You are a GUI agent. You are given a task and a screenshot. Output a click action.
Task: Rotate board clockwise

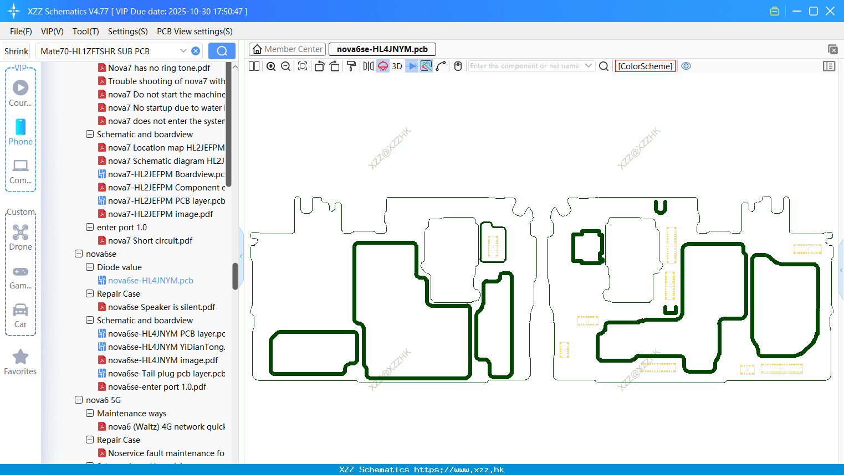[334, 66]
